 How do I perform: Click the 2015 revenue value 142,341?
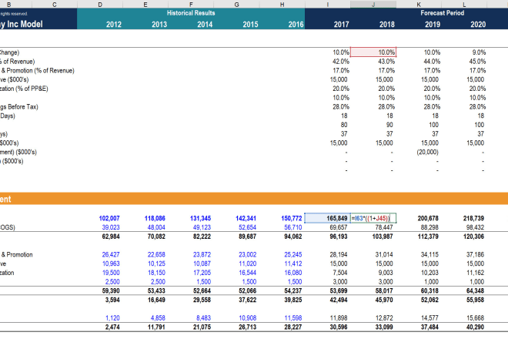coord(246,218)
